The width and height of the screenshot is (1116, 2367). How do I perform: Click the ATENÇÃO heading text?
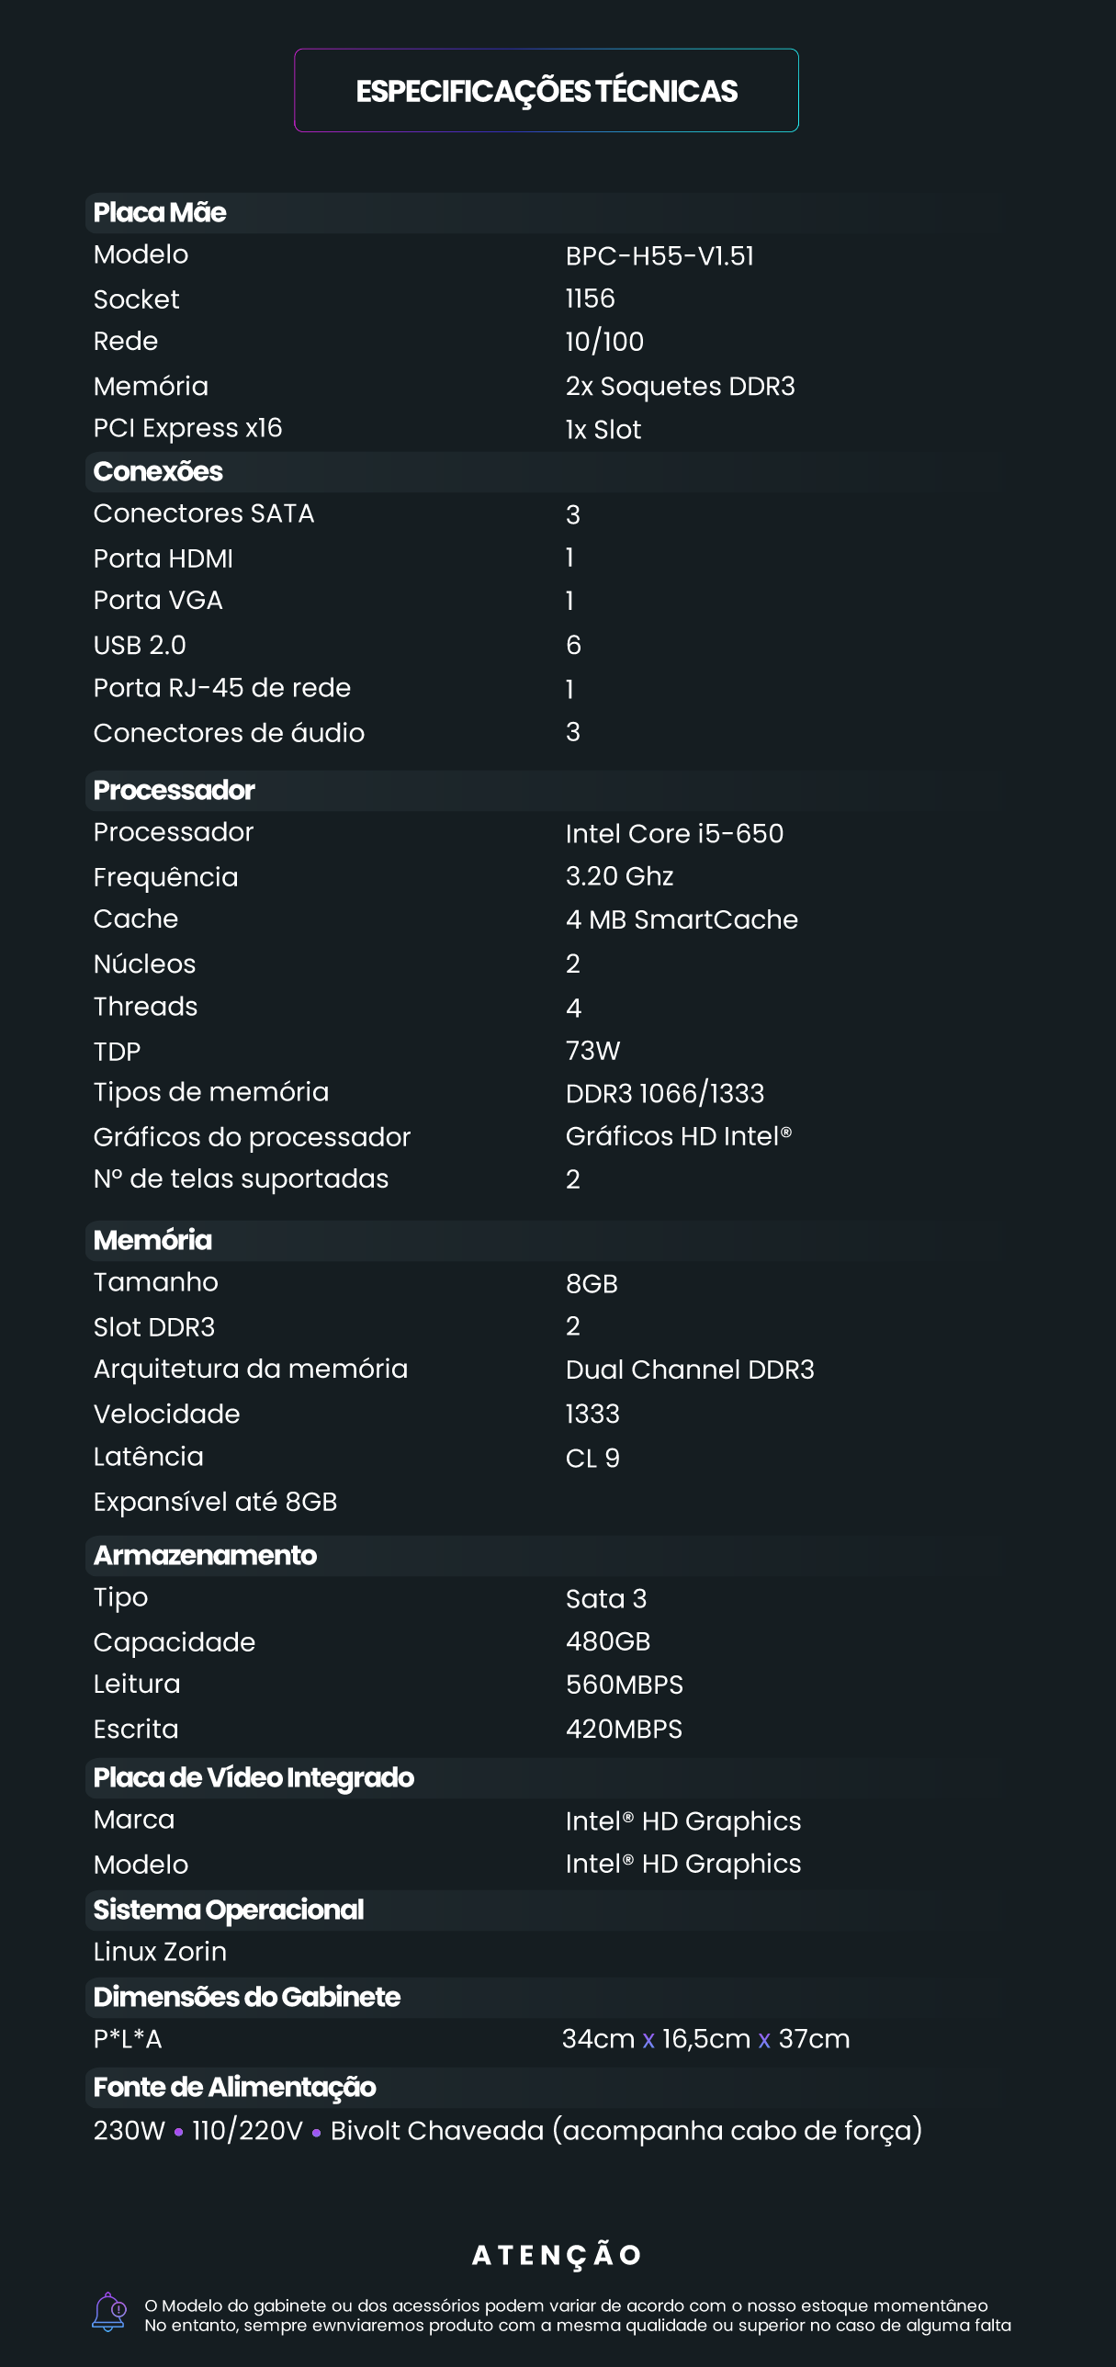pos(557,2255)
